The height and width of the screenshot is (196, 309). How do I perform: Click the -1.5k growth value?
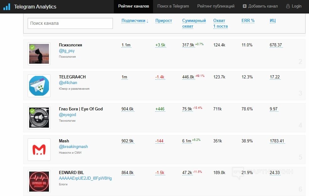click(x=160, y=172)
